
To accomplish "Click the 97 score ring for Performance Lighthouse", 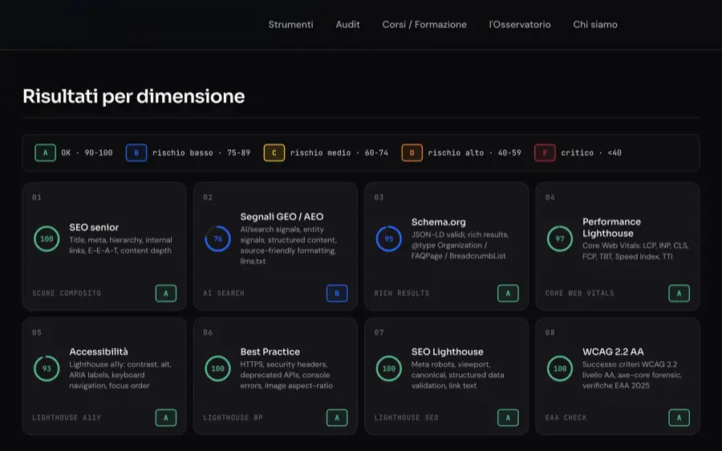I will pos(560,238).
